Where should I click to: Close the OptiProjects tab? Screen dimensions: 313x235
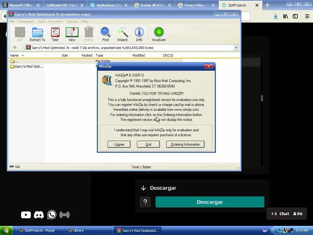click(257, 5)
